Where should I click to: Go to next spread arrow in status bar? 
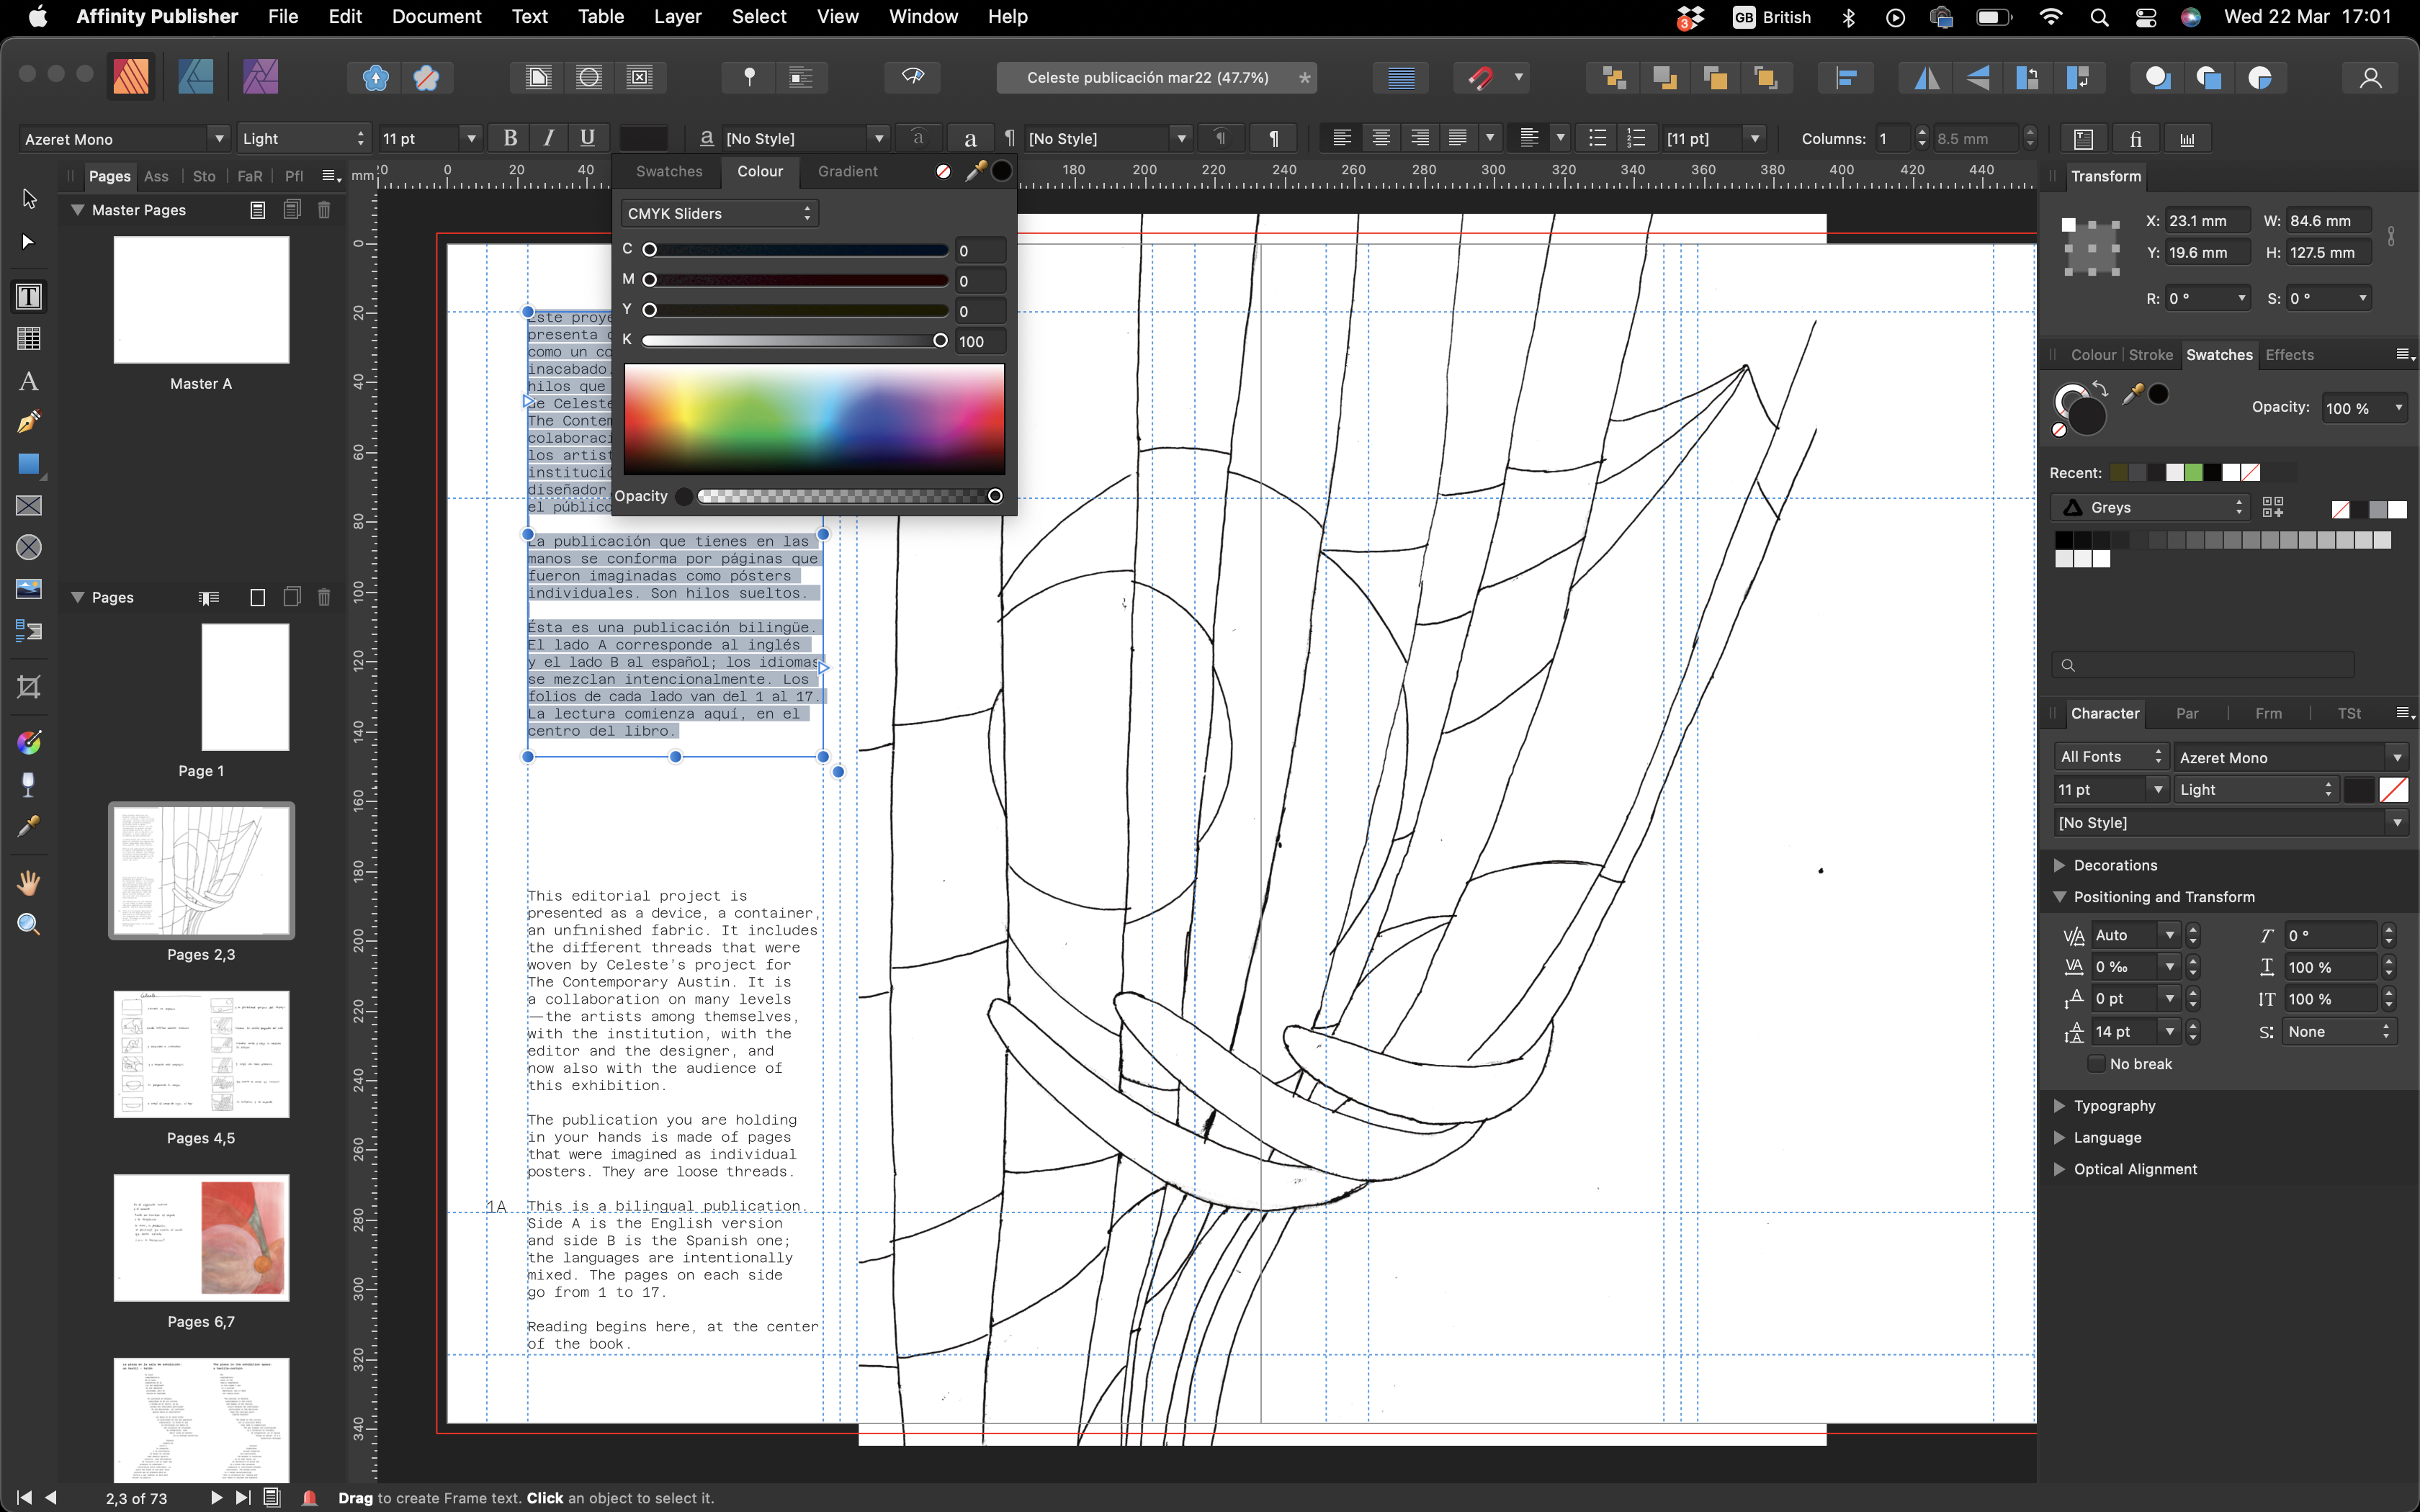[215, 1497]
